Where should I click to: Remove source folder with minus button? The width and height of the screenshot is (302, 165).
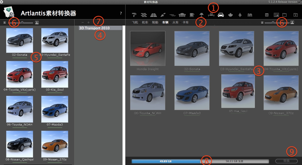[x=83, y=23]
